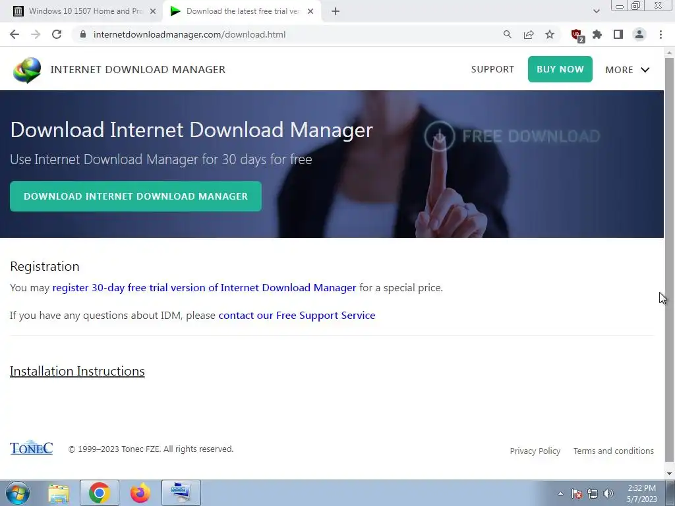
Task: Switch to Windows 10 1507 Home tab
Action: (84, 11)
